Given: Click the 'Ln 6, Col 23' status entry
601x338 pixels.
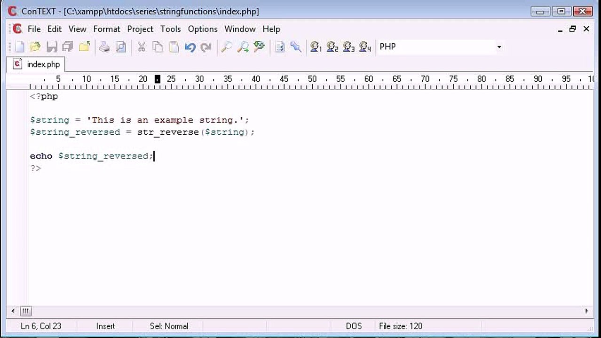Looking at the screenshot, I should 41,326.
